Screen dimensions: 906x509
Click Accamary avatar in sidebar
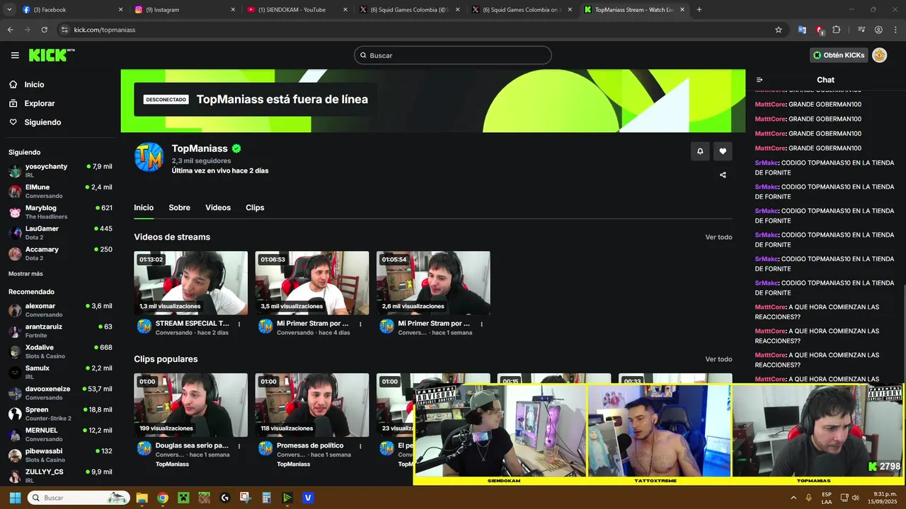(x=15, y=254)
